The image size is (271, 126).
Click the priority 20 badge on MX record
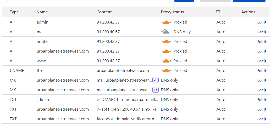(x=156, y=80)
